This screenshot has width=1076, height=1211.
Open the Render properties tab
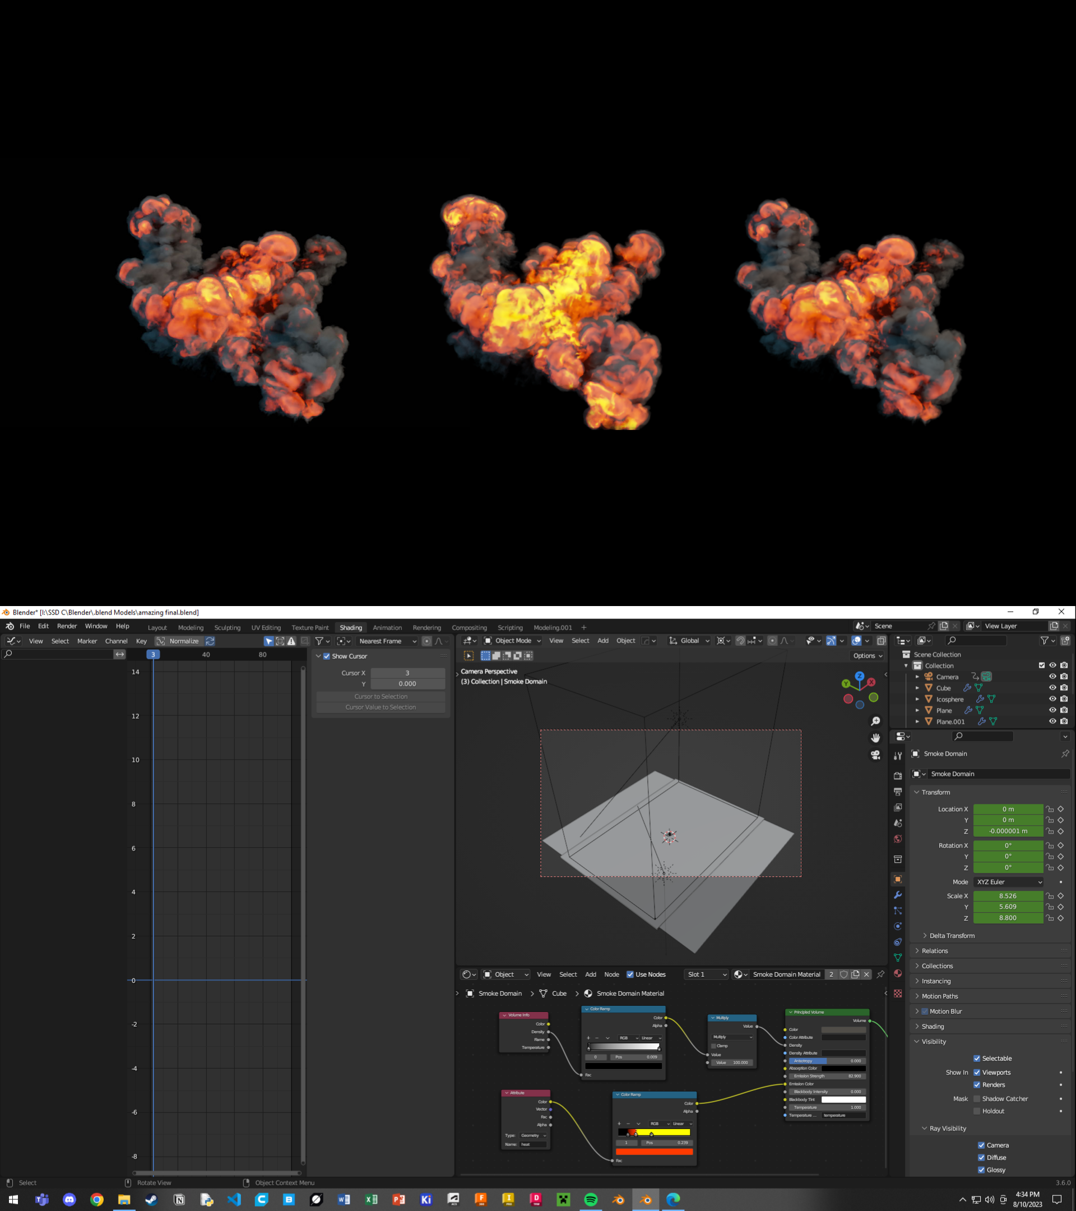pos(898,775)
